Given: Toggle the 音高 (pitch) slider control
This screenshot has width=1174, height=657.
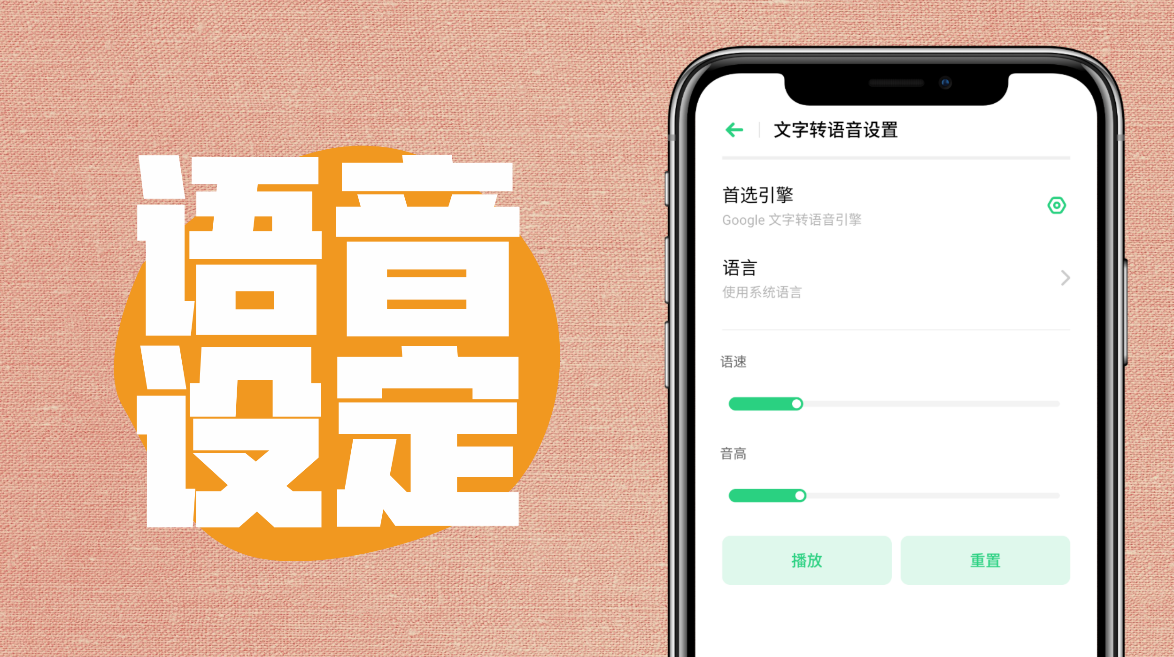Looking at the screenshot, I should (799, 496).
